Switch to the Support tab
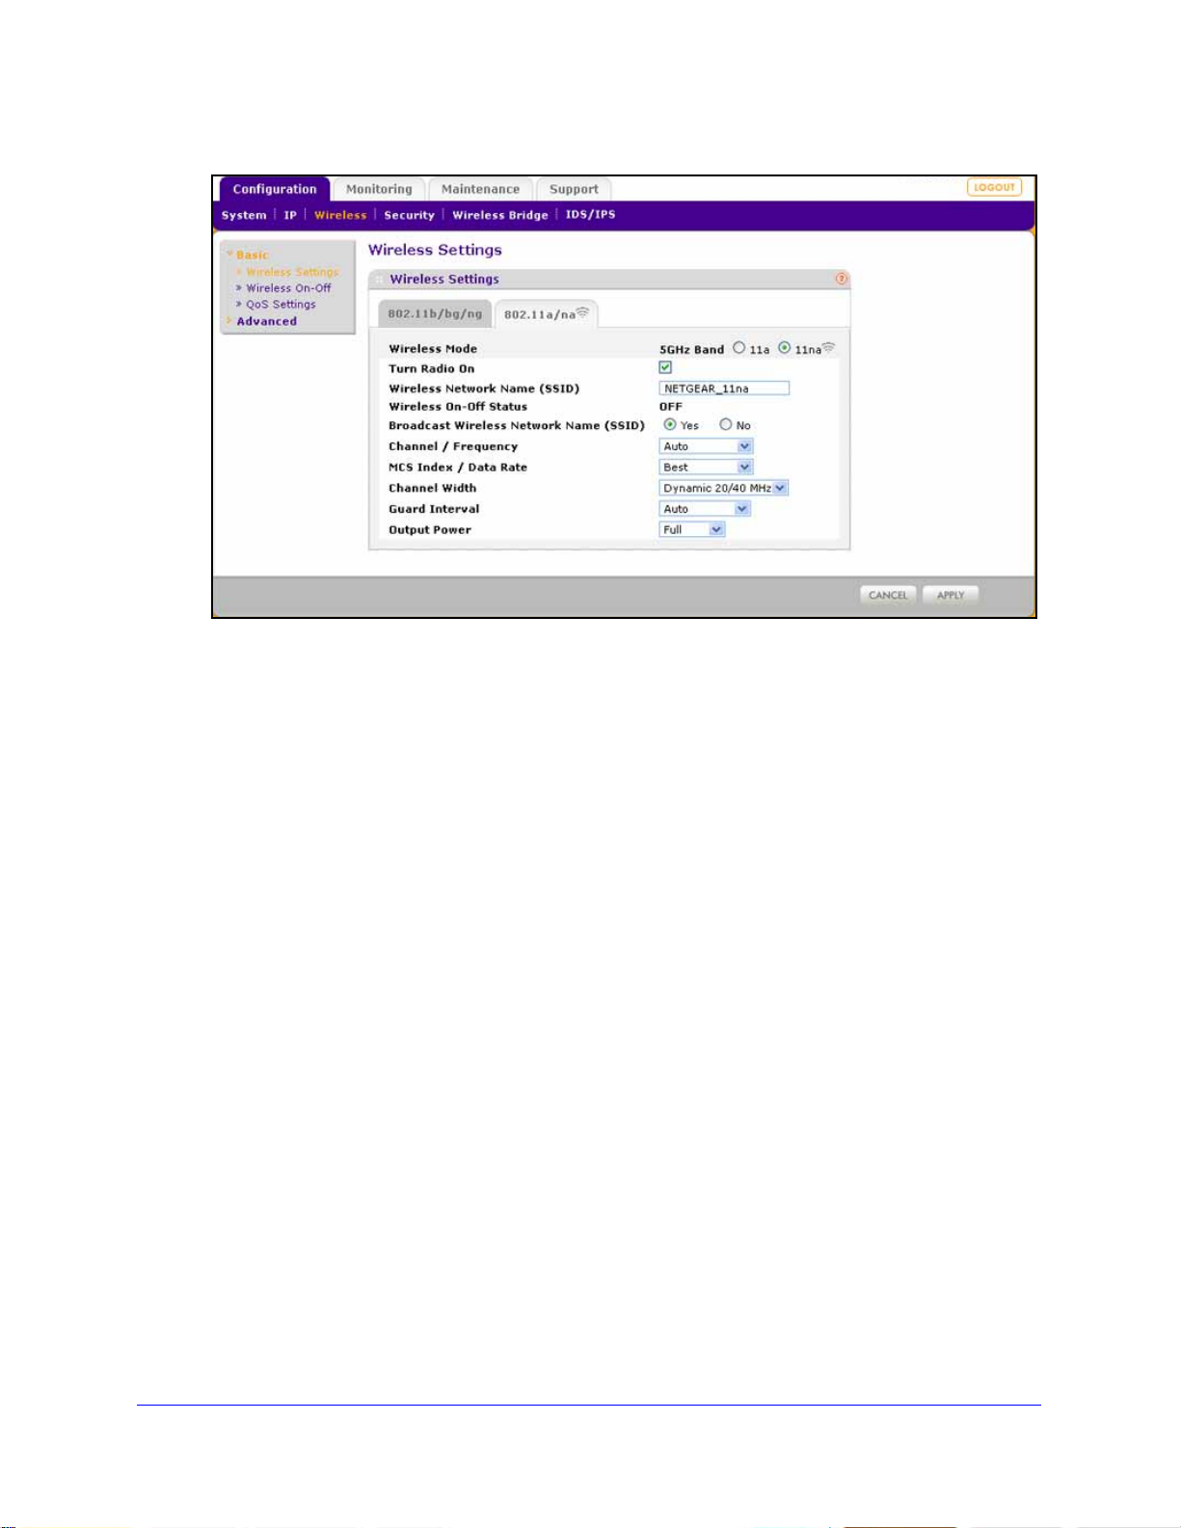This screenshot has width=1181, height=1528. (x=574, y=189)
